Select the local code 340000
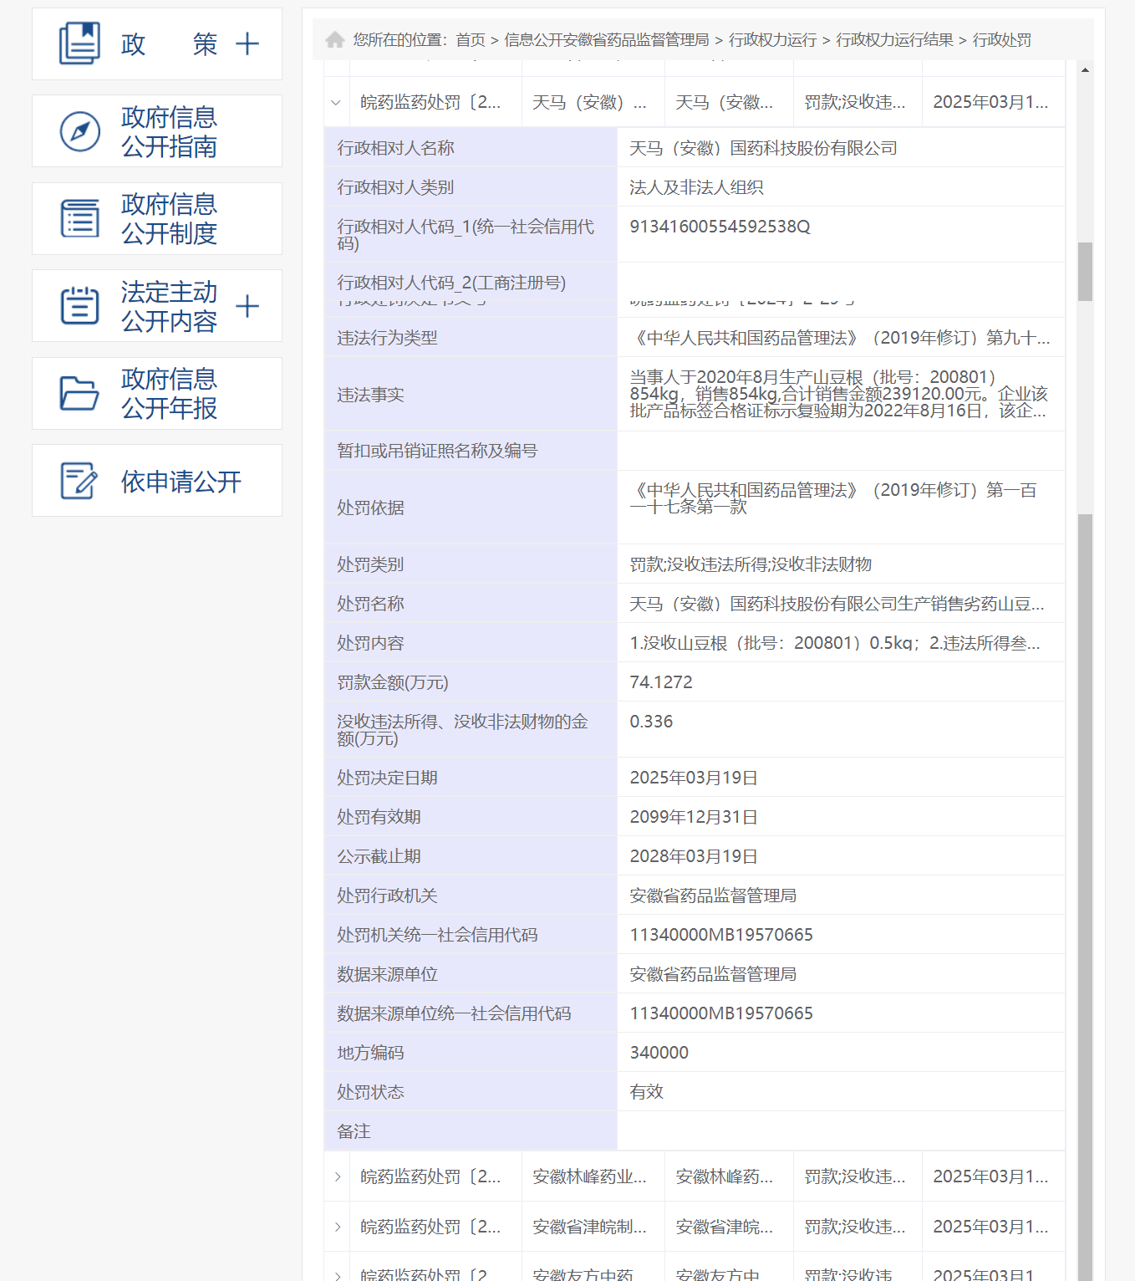The height and width of the screenshot is (1281, 1135). click(659, 1053)
